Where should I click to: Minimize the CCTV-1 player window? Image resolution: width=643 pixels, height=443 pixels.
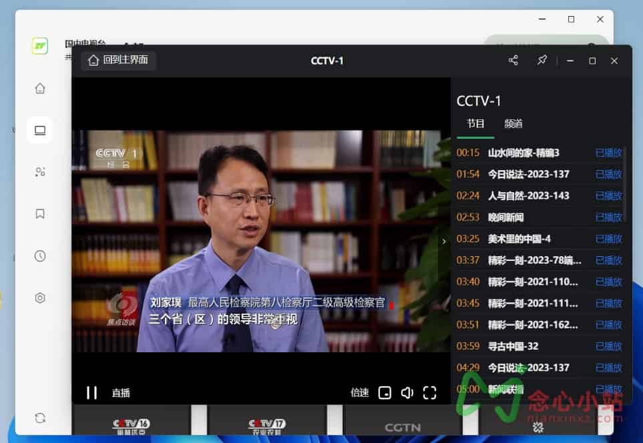(570, 61)
